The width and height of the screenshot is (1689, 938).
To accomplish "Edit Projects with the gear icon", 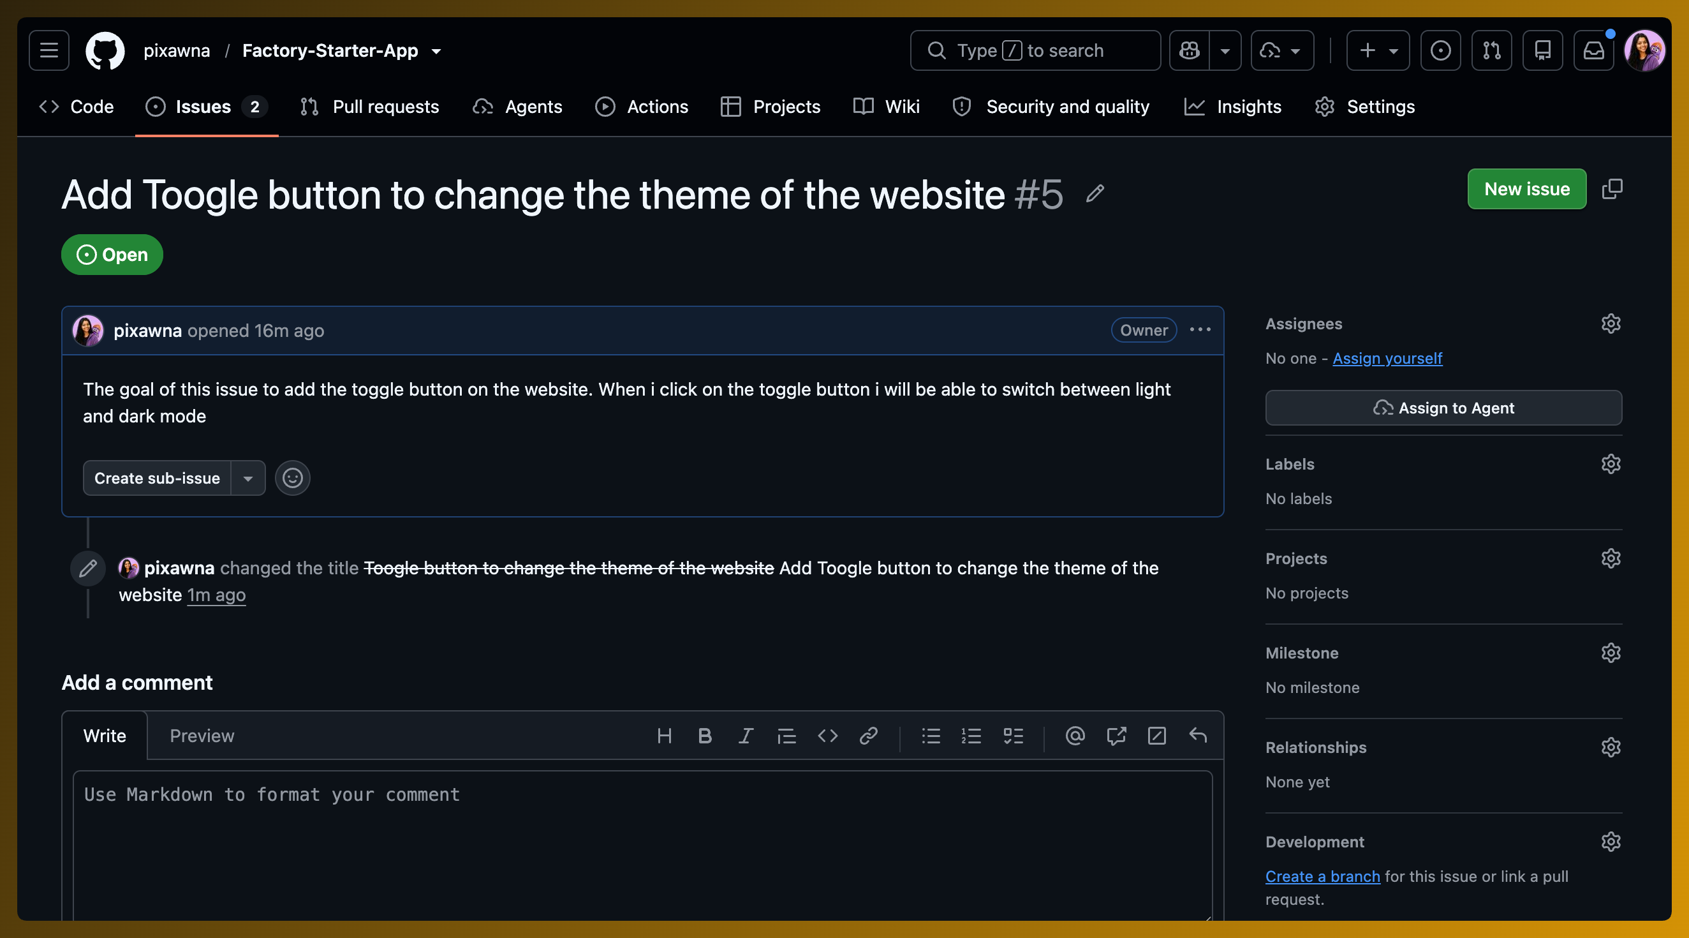I will (1611, 558).
